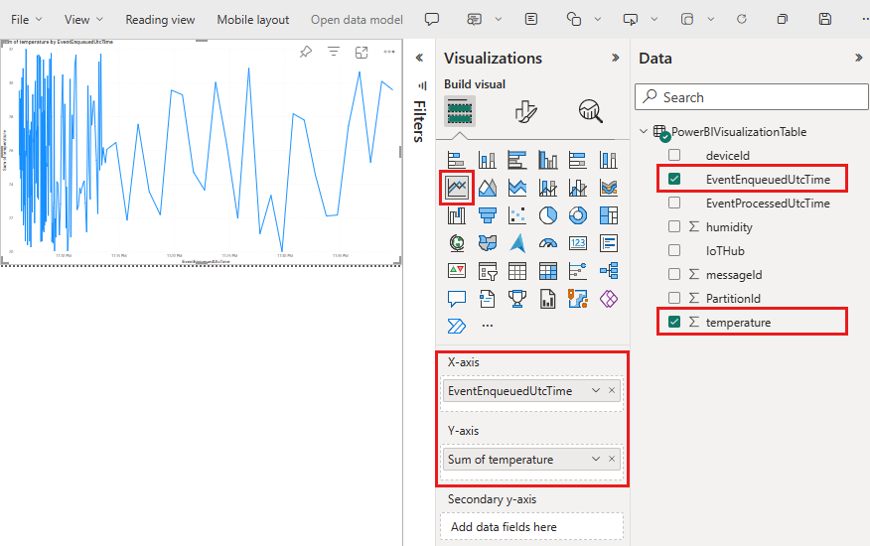Pick the slicer visual
Screen dimensions: 870x546
(x=488, y=271)
